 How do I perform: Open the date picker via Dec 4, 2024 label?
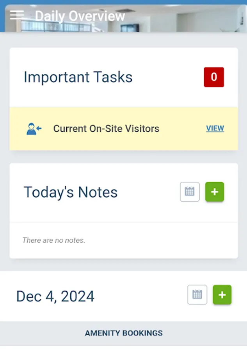point(55,296)
